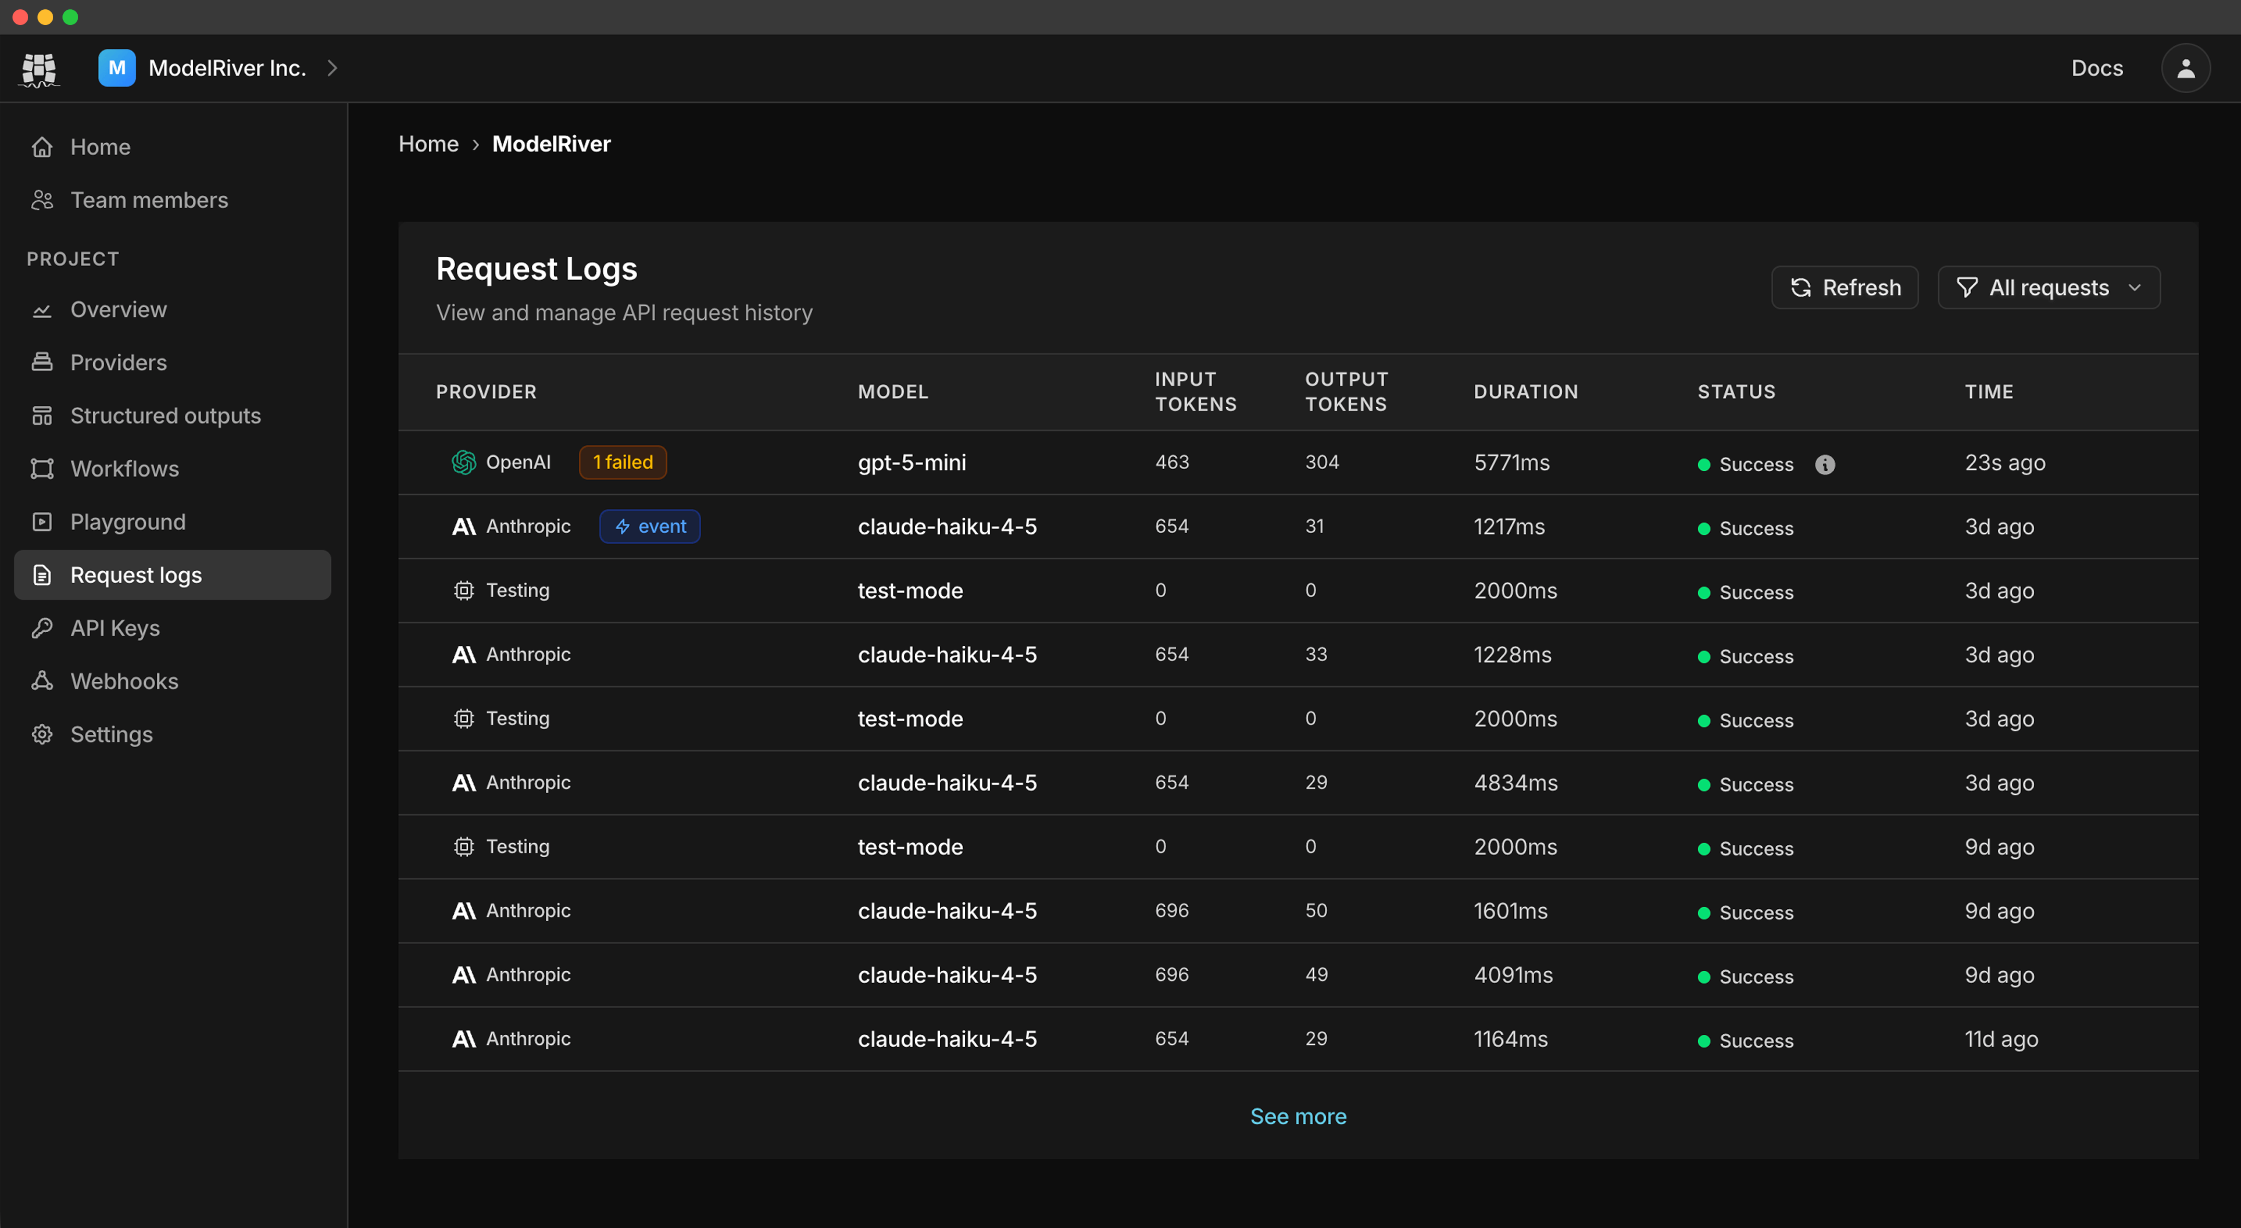Select the Webhooks sidebar icon
This screenshot has height=1228, width=2241.
(42, 681)
